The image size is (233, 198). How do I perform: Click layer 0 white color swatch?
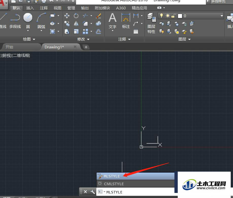click(180, 16)
